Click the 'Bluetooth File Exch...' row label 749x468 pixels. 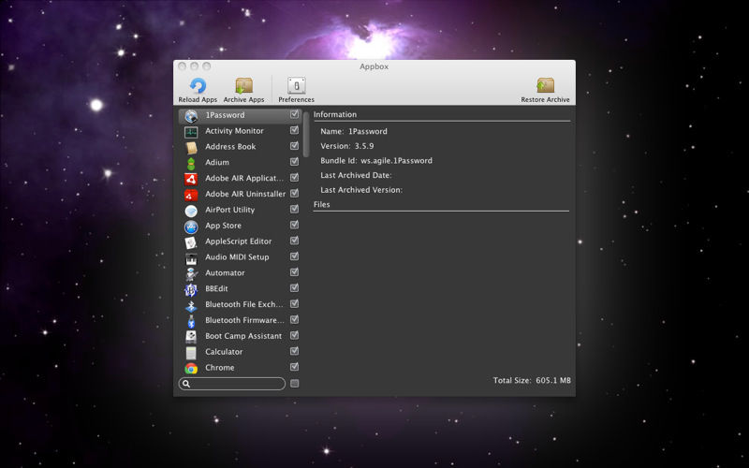click(244, 304)
